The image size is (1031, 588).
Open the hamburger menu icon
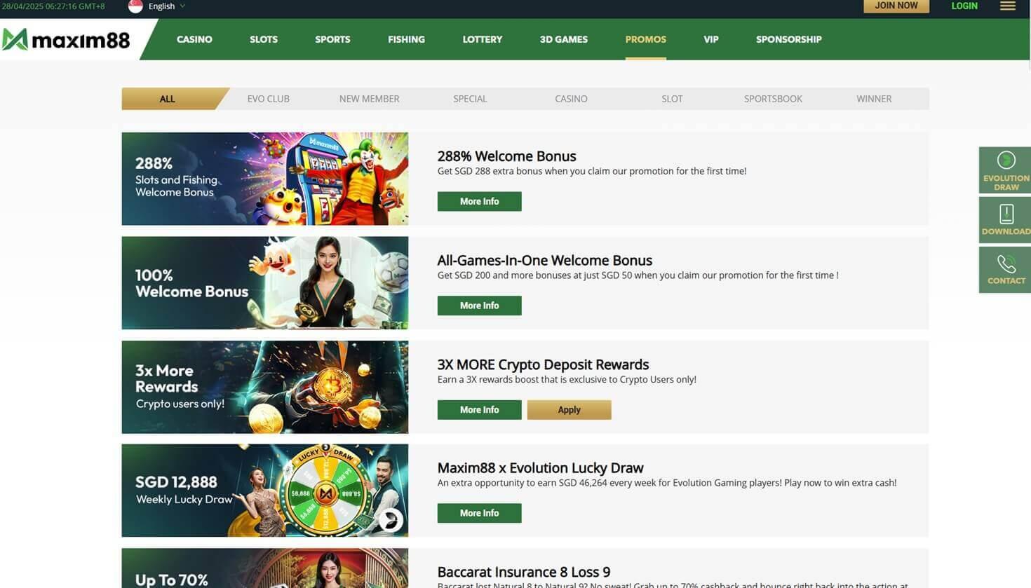[x=1007, y=6]
